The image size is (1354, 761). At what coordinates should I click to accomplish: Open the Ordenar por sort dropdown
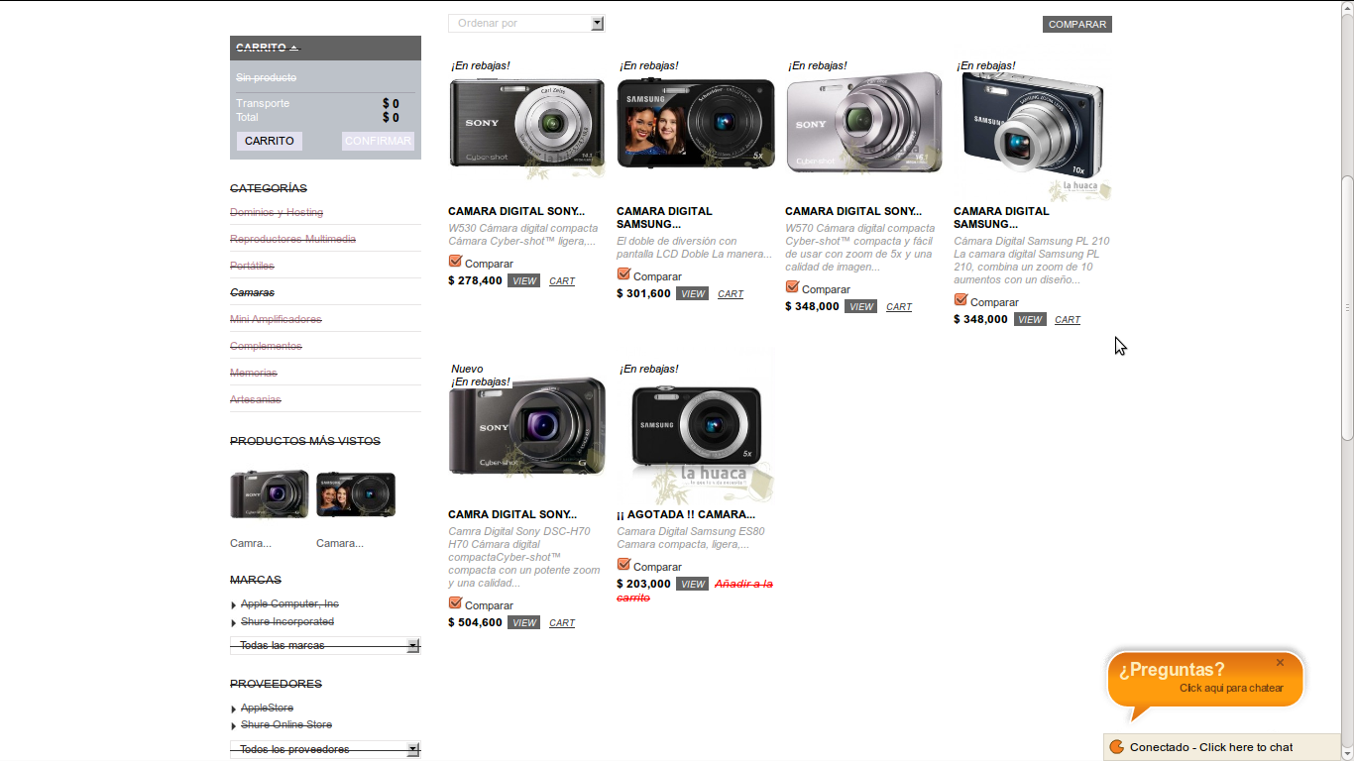[x=526, y=23]
